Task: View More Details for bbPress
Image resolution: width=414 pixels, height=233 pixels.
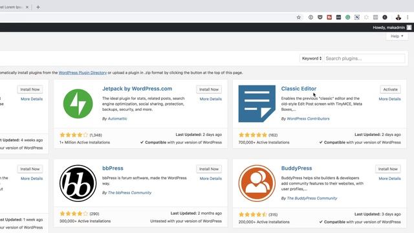Action: (211, 179)
